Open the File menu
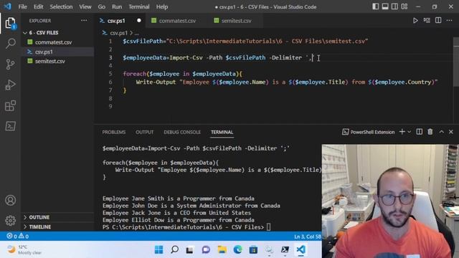The width and height of the screenshot is (459, 258). [22, 6]
